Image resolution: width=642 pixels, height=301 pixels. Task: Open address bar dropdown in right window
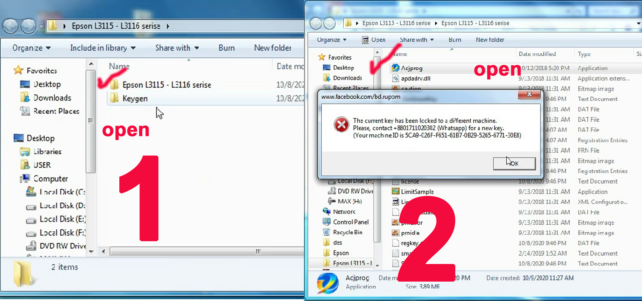(x=639, y=23)
